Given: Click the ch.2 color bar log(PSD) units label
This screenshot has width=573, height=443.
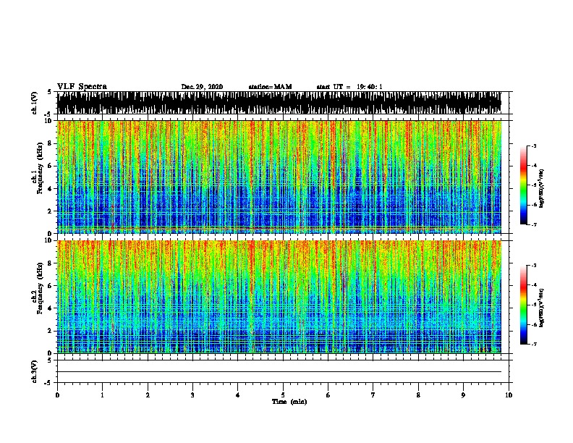Looking at the screenshot, I should pos(542,308).
